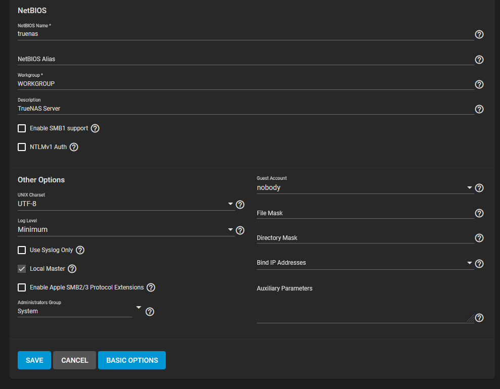Focus the NetBIOS Alias input
The width and height of the screenshot is (500, 389).
tap(246, 59)
